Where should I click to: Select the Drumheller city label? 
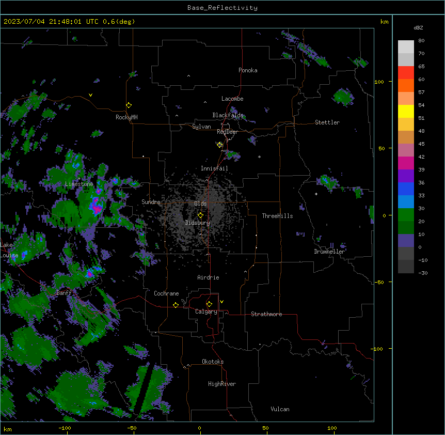coord(329,252)
